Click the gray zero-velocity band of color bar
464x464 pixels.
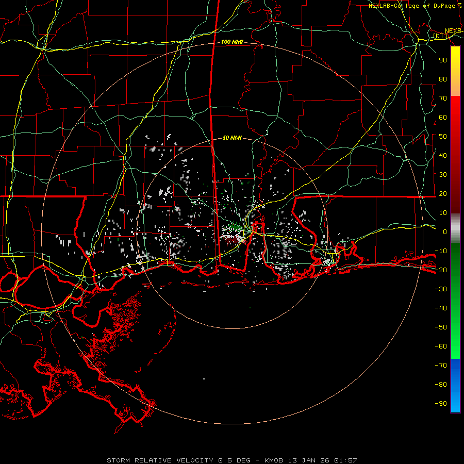[455, 228]
